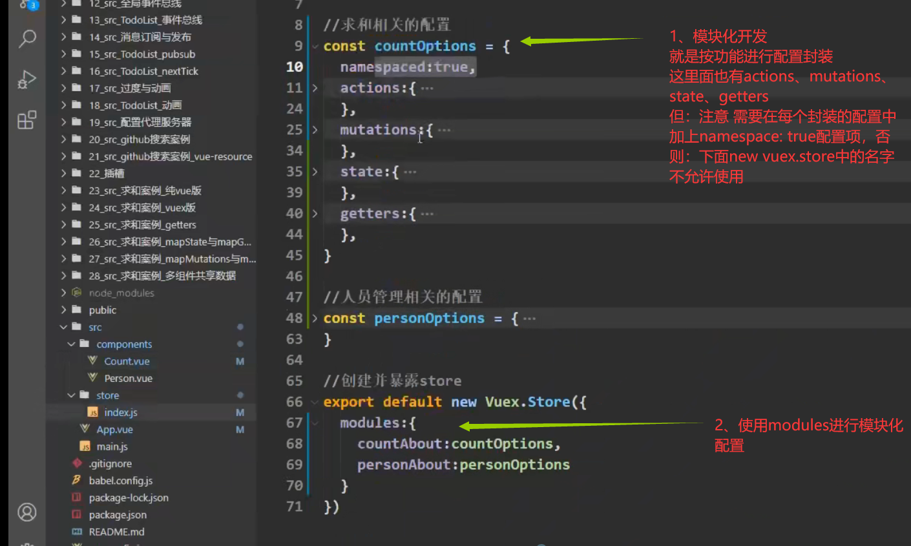Click the Vue icon of Count.vue
This screenshot has height=546, width=911.
pos(92,361)
